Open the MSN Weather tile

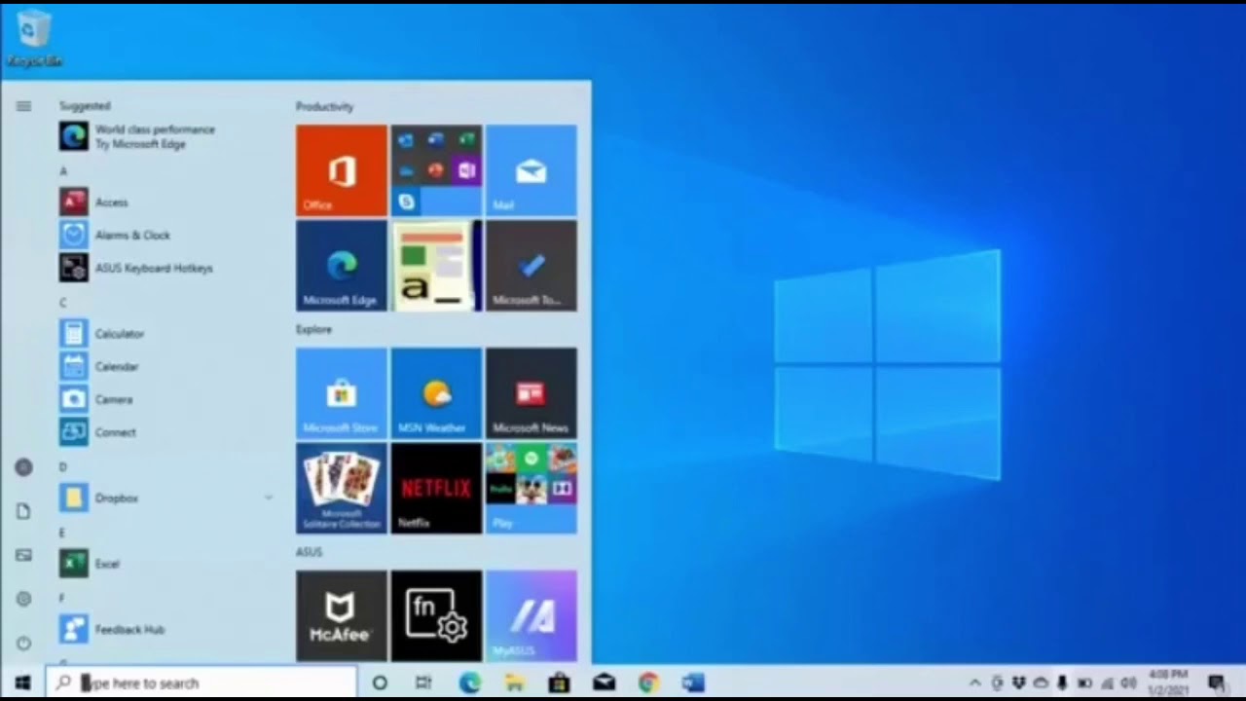tap(436, 393)
